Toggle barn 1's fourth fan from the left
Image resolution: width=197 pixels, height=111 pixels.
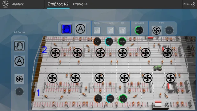tap(124, 78)
